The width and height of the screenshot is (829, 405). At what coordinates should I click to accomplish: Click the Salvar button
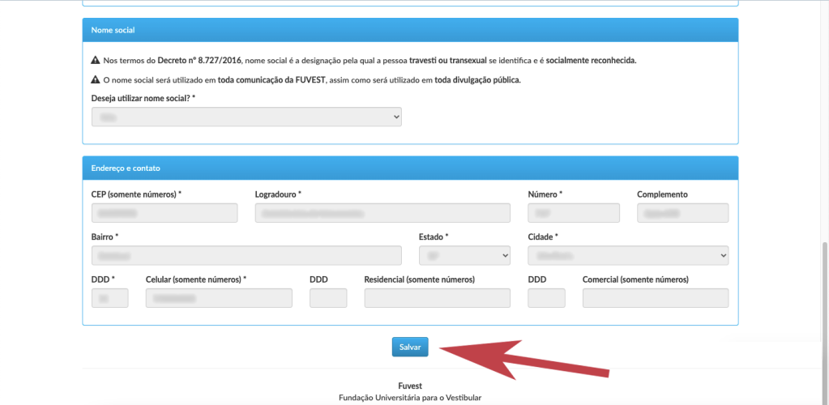click(410, 347)
